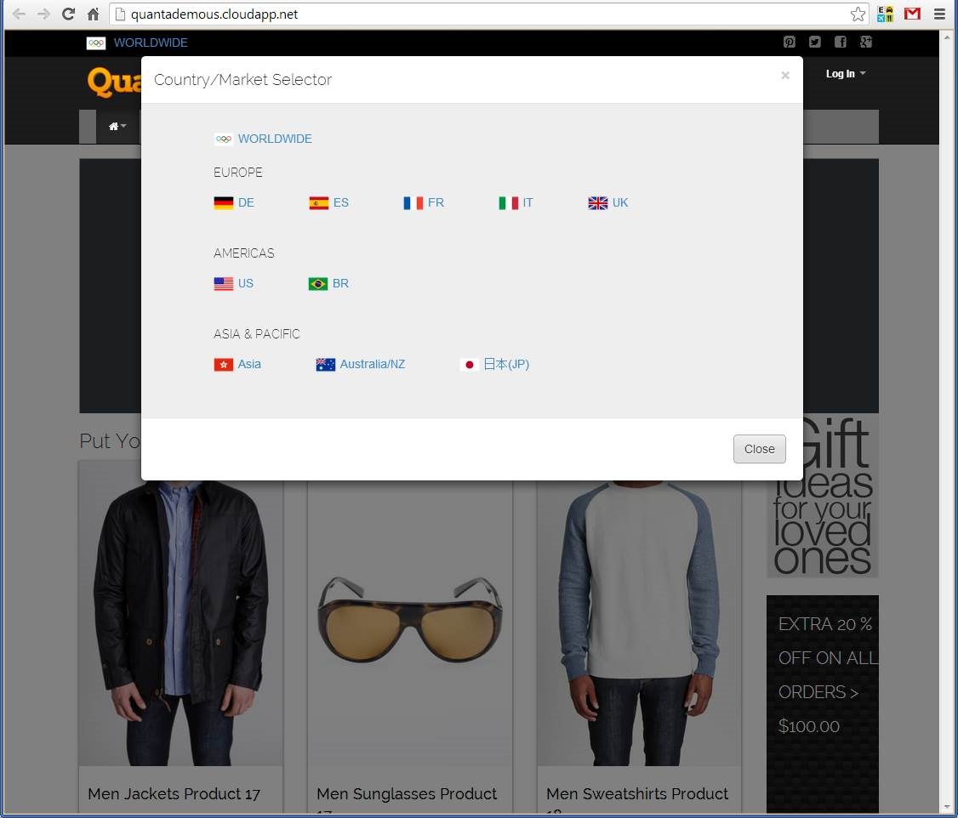Click the address bar URL field
This screenshot has height=818, width=958.
[x=476, y=14]
